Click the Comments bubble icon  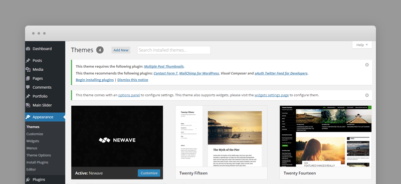[28, 87]
